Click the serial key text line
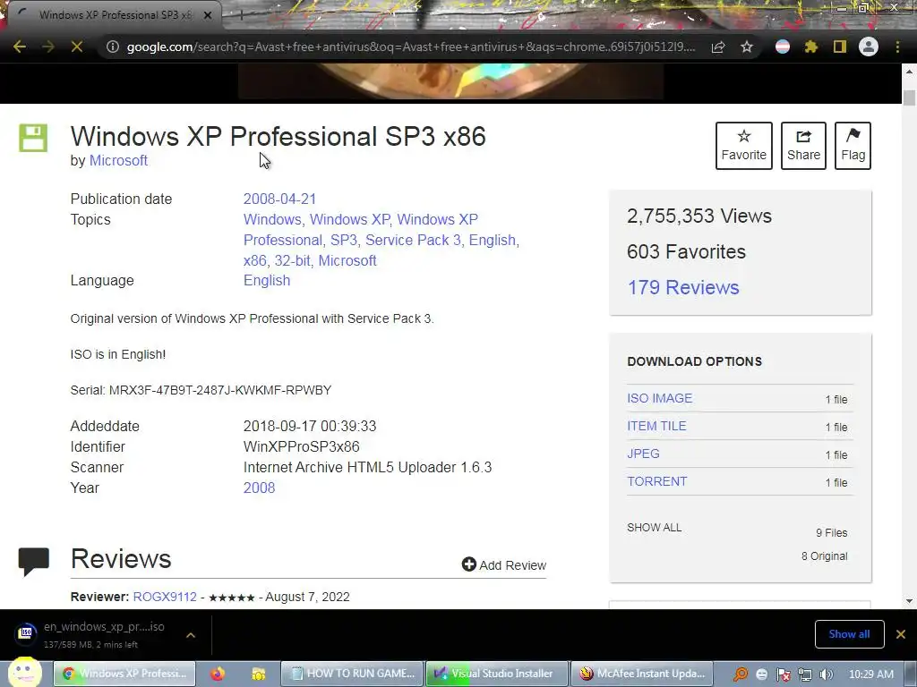 click(201, 390)
